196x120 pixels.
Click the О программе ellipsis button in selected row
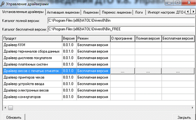click(x=122, y=71)
